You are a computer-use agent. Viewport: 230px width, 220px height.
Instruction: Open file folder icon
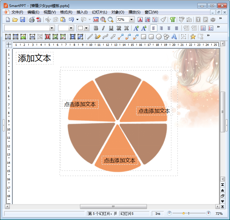point(15,20)
